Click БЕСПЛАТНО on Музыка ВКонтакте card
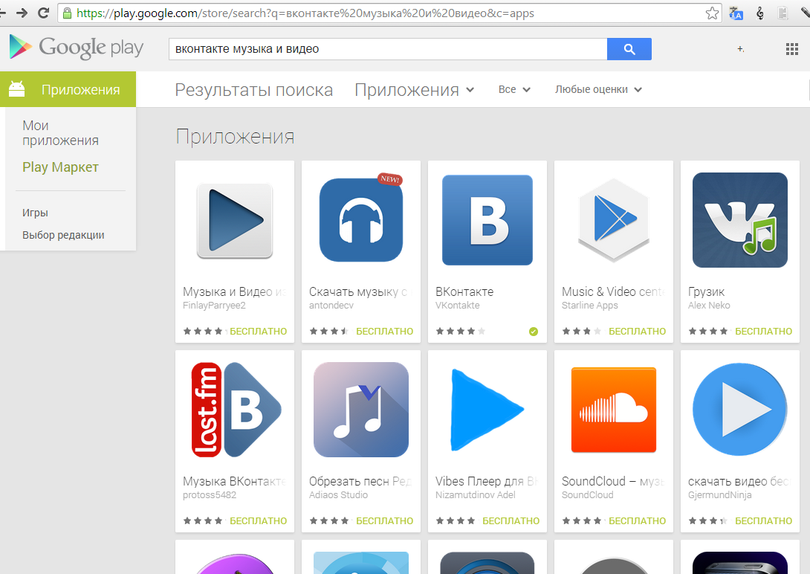This screenshot has width=810, height=574. (259, 520)
